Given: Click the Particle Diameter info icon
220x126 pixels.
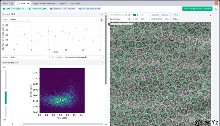Looking at the screenshot, I should point(129,15).
